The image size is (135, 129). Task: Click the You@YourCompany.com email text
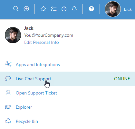[x=49, y=35]
